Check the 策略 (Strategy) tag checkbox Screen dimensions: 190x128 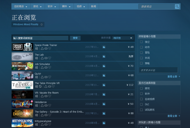(x=141, y=63)
